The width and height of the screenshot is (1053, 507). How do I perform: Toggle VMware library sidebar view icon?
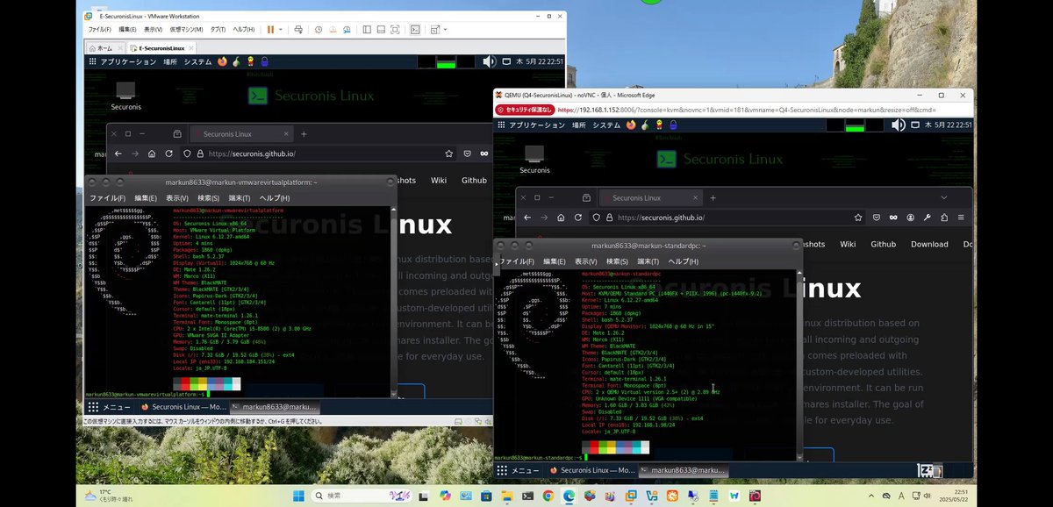pos(366,29)
